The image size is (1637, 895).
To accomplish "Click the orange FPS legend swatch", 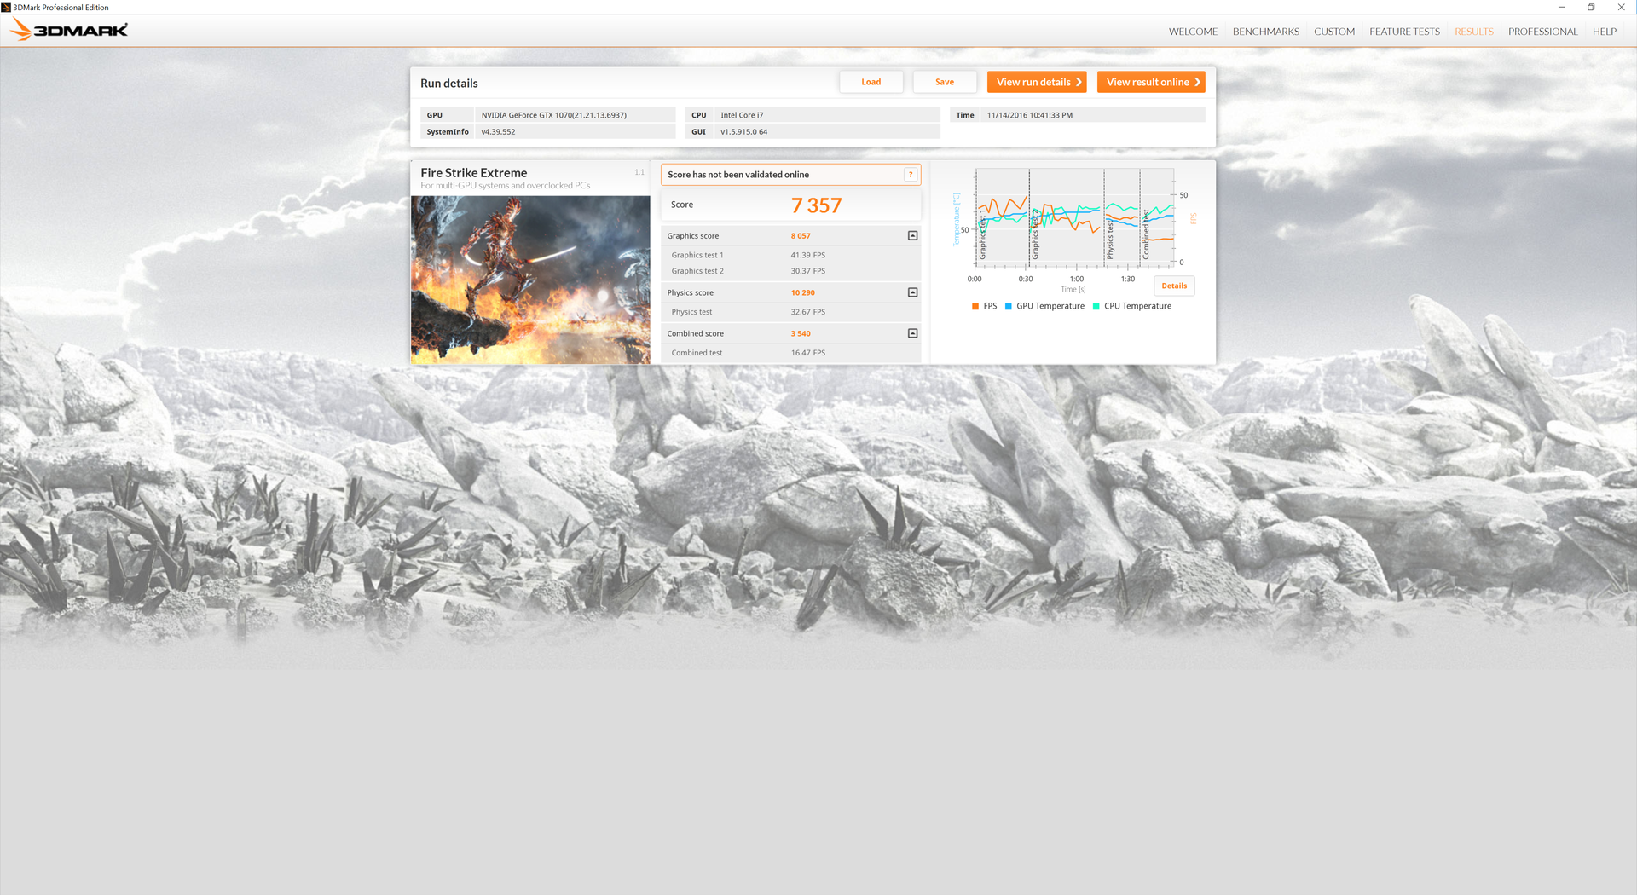I will (975, 306).
